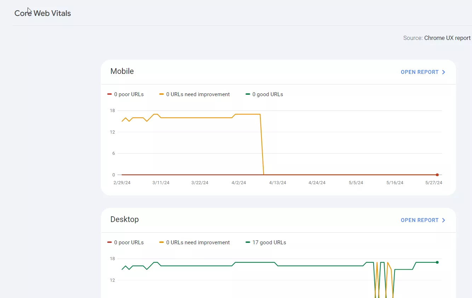Toggle the Mobile '0 good URLs' legend
Image resolution: width=472 pixels, height=298 pixels.
(x=264, y=94)
